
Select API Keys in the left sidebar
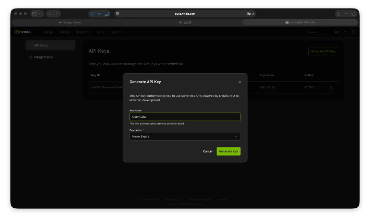click(x=50, y=45)
